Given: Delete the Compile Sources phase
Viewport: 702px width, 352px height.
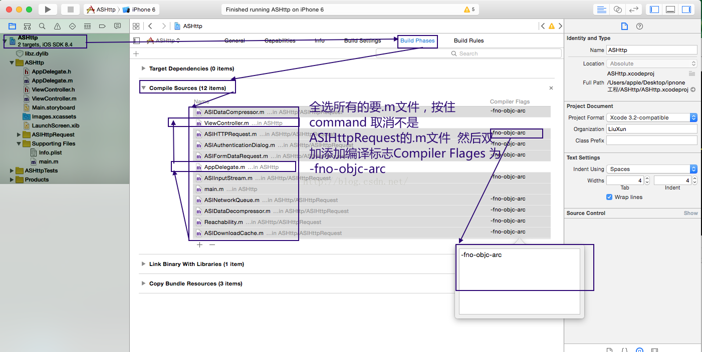Looking at the screenshot, I should click(x=551, y=88).
